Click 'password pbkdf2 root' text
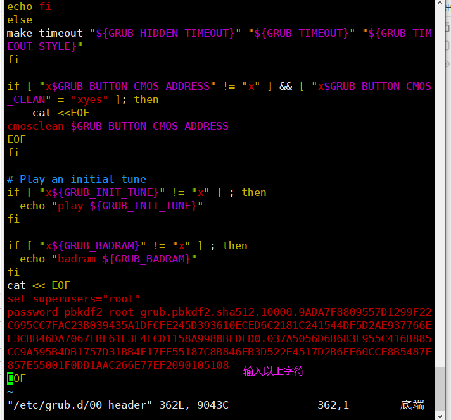Screen dimensions: 451x420 70,312
